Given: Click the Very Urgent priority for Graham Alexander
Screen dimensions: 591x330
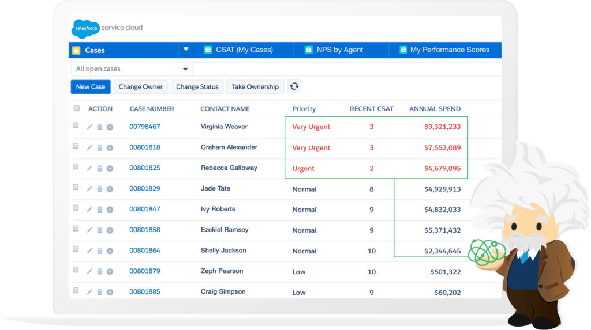Looking at the screenshot, I should coord(311,148).
